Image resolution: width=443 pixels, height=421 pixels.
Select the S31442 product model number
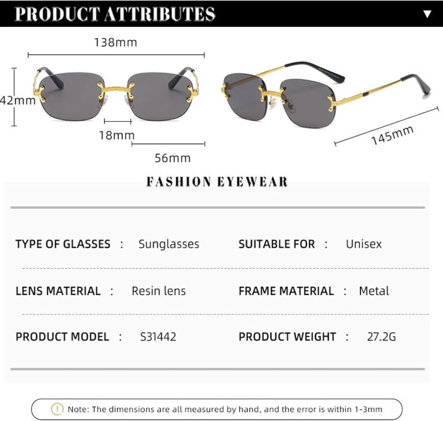point(158,337)
